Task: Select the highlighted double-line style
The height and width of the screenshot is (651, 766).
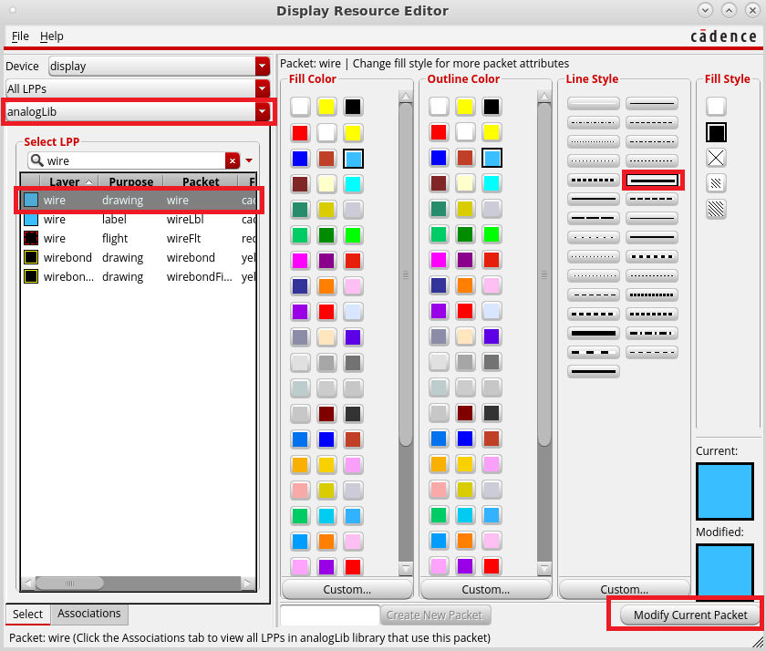Action: point(652,181)
